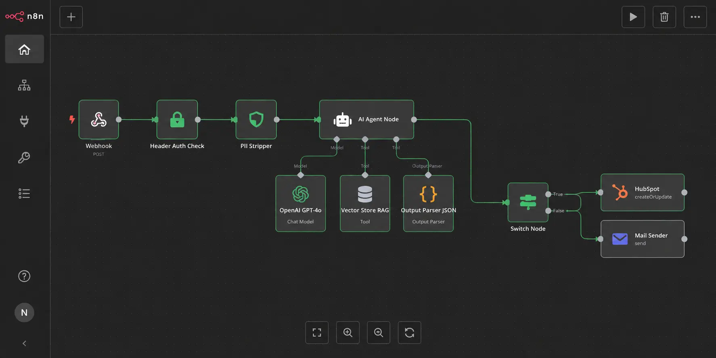Viewport: 716px width, 358px height.
Task: Click the PII Stripper label
Action: pos(256,146)
